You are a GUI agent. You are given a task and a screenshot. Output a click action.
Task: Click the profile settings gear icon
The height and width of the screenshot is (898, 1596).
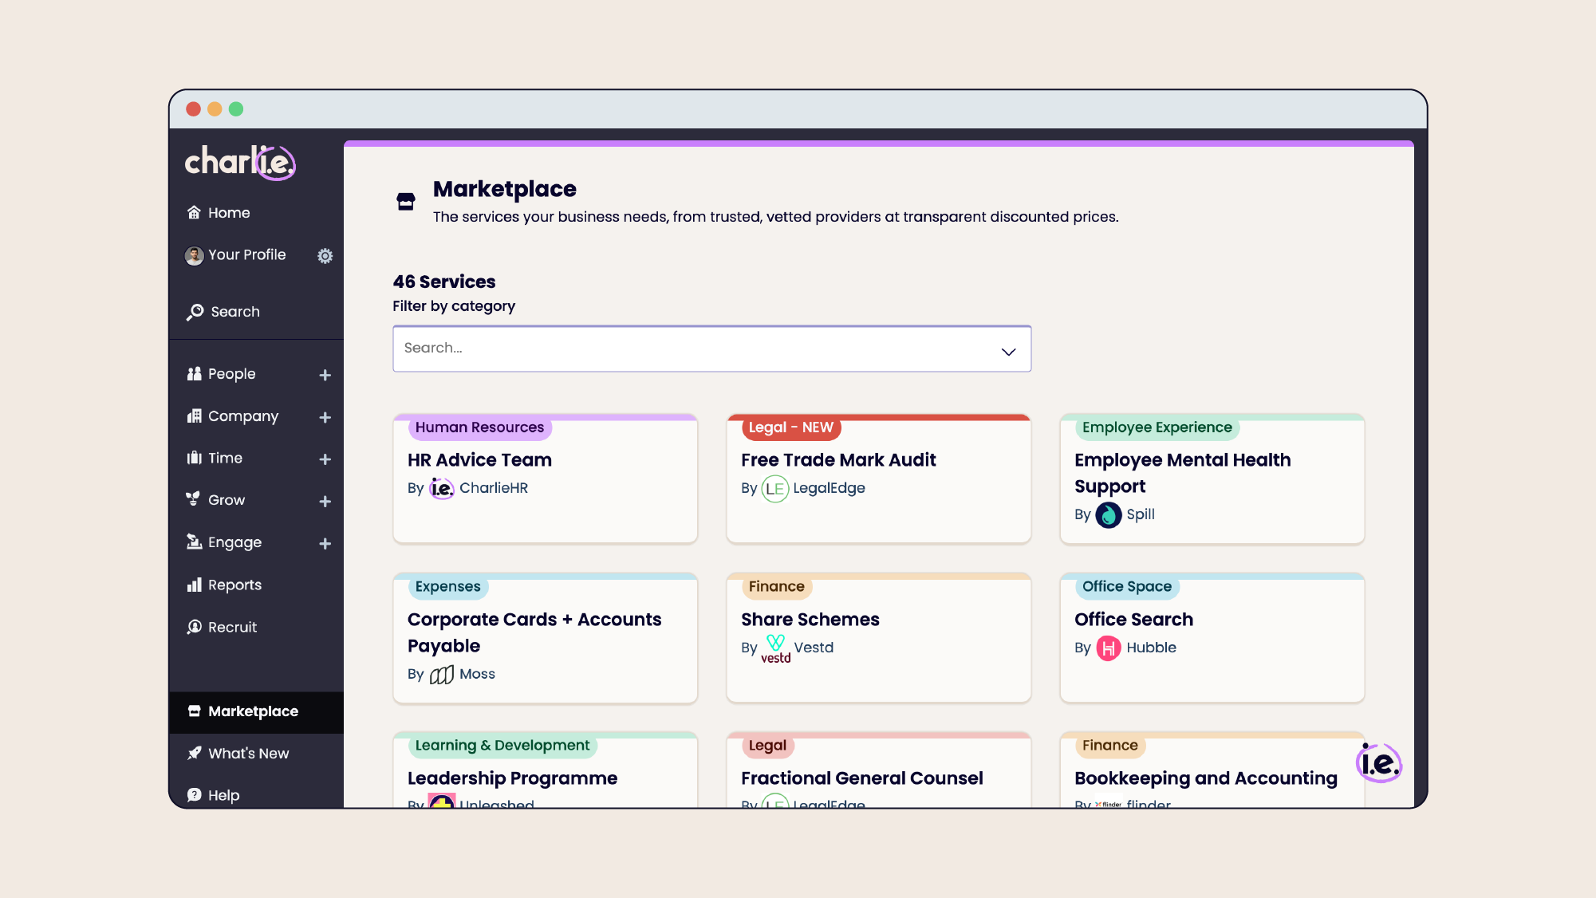[x=325, y=256]
